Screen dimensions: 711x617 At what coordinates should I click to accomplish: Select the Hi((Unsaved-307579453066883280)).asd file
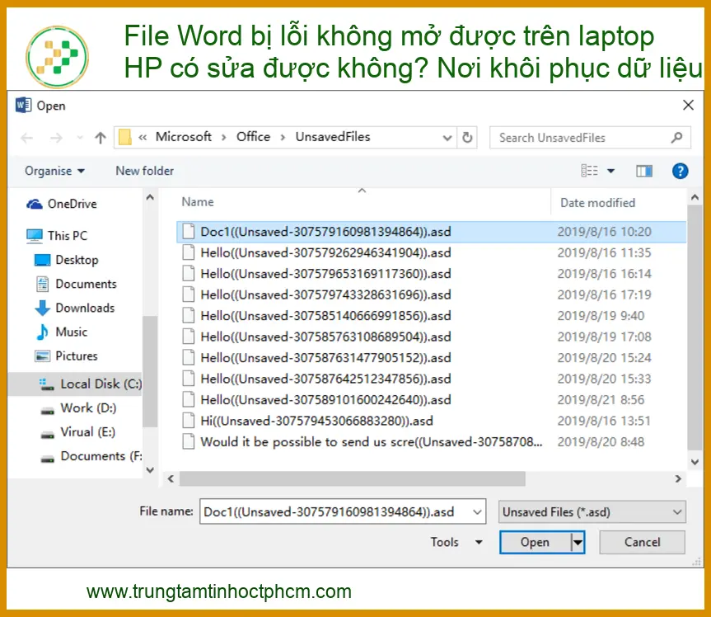[316, 421]
